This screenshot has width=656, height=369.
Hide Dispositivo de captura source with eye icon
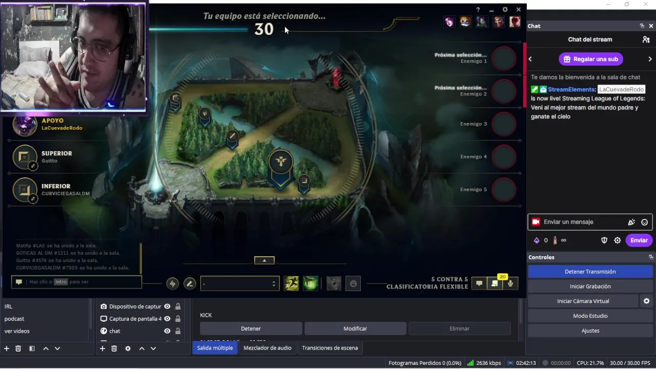coord(167,306)
